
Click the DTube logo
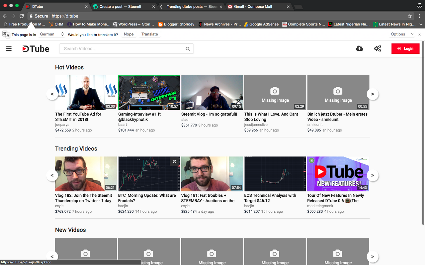pyautogui.click(x=36, y=49)
